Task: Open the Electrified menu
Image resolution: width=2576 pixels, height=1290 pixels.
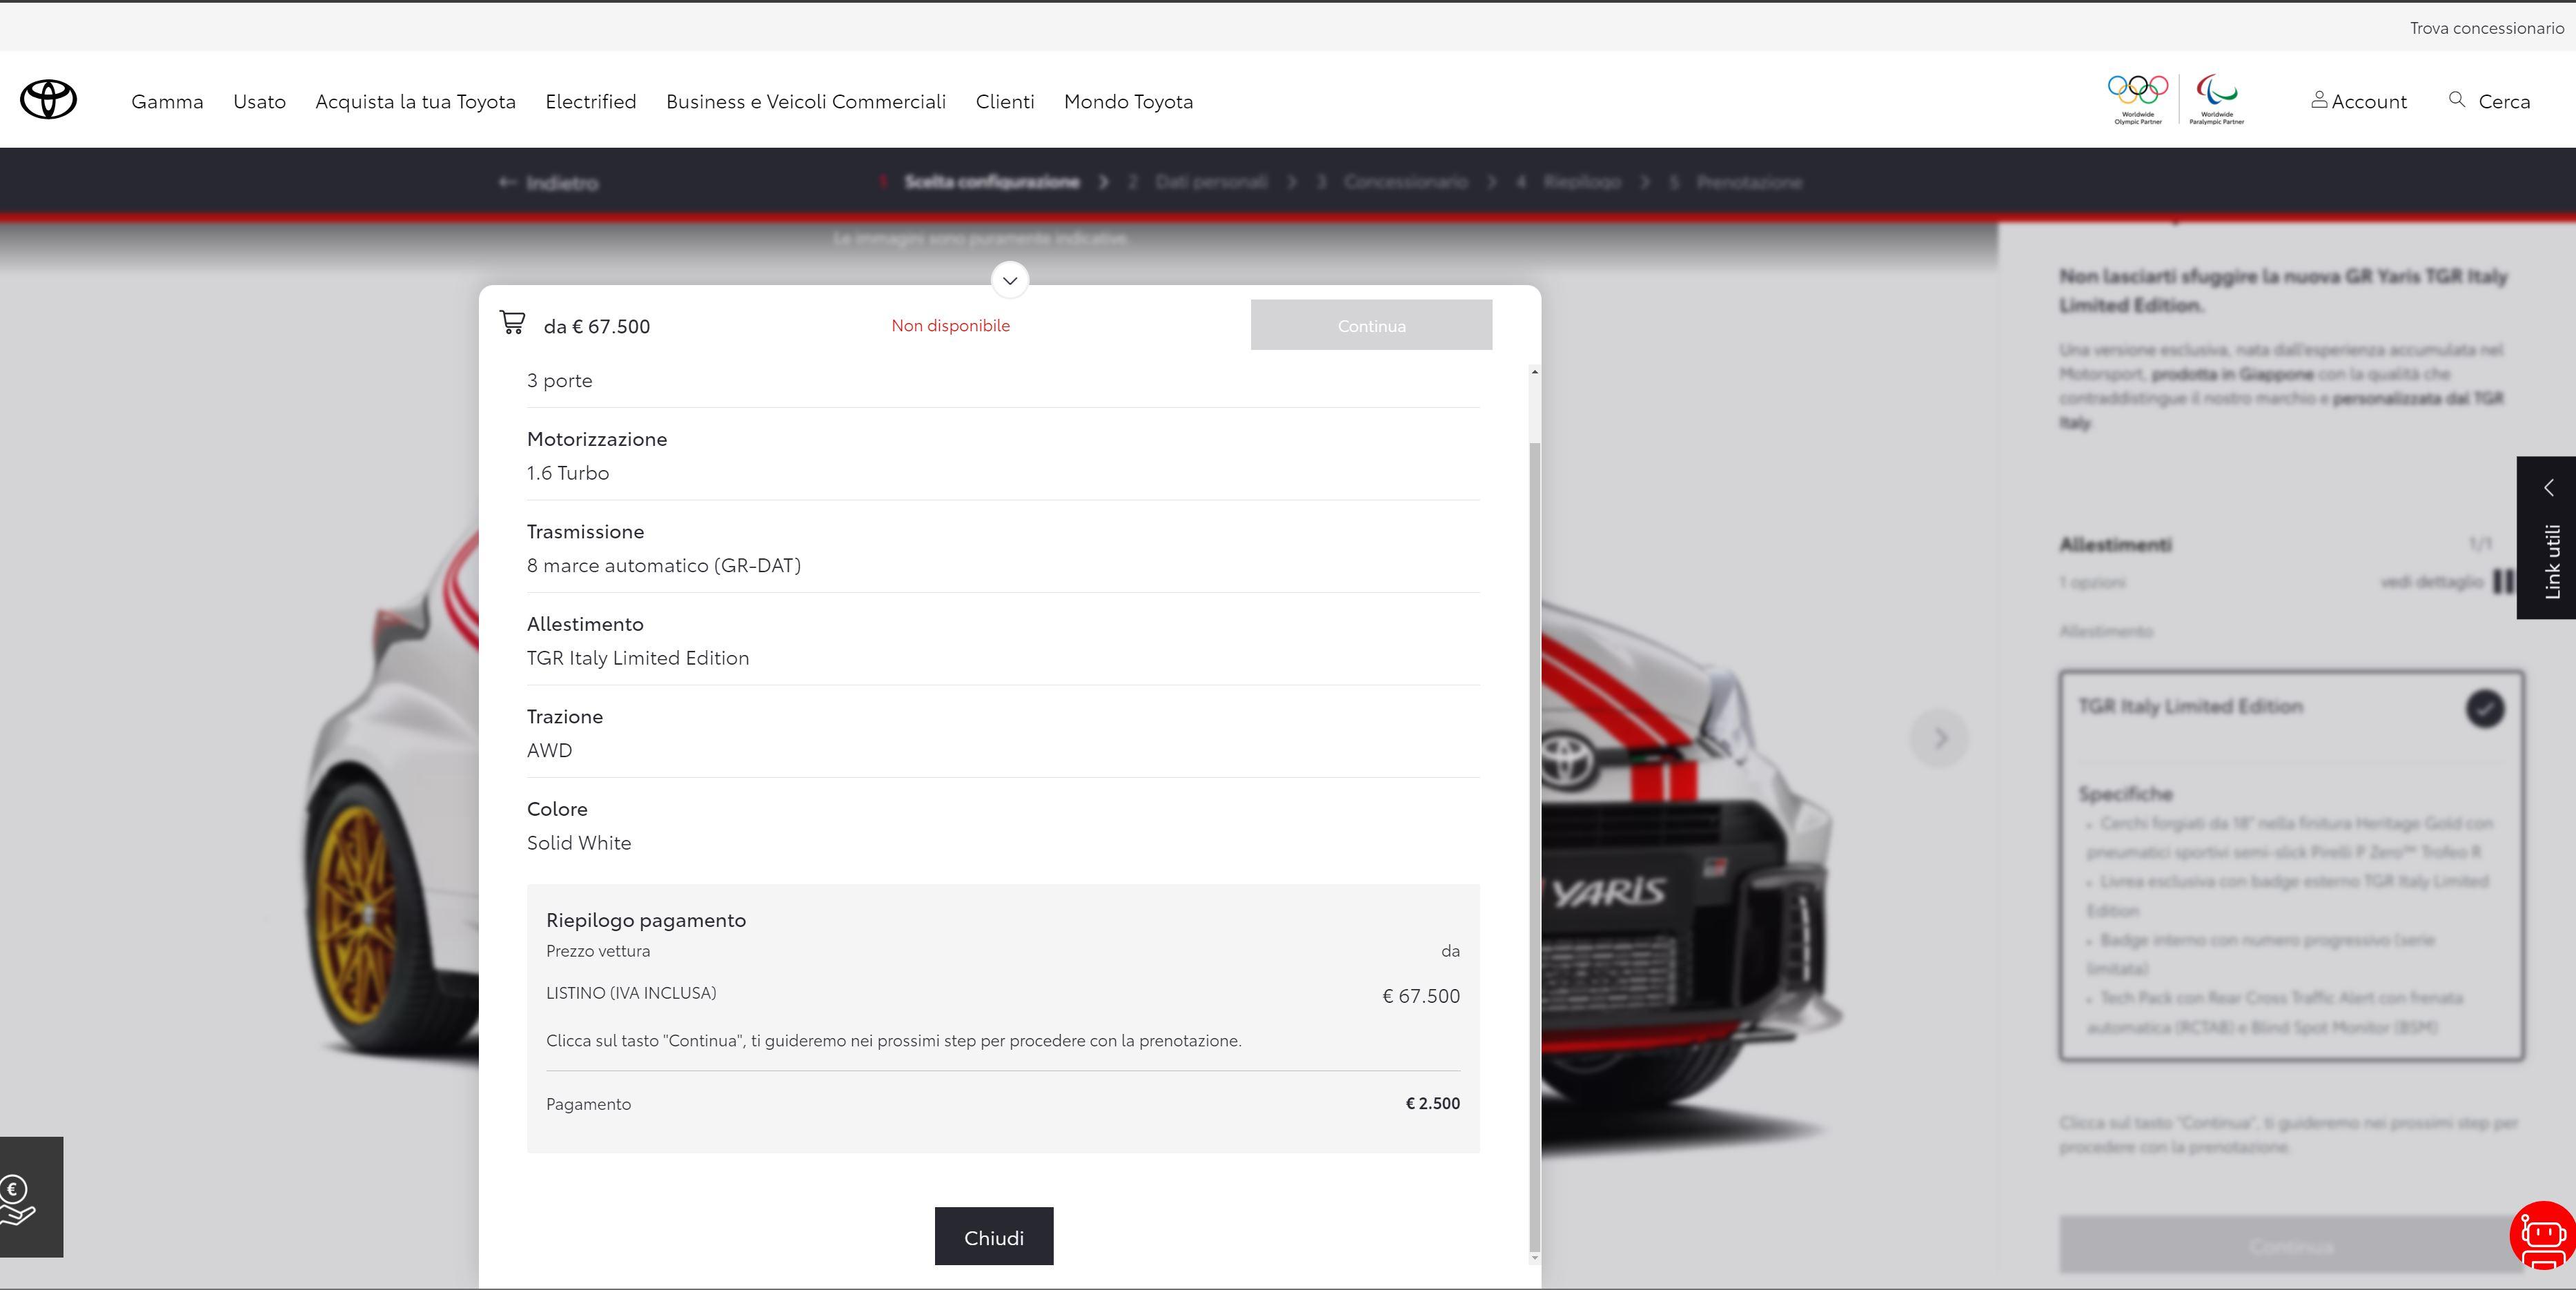Action: [x=591, y=101]
